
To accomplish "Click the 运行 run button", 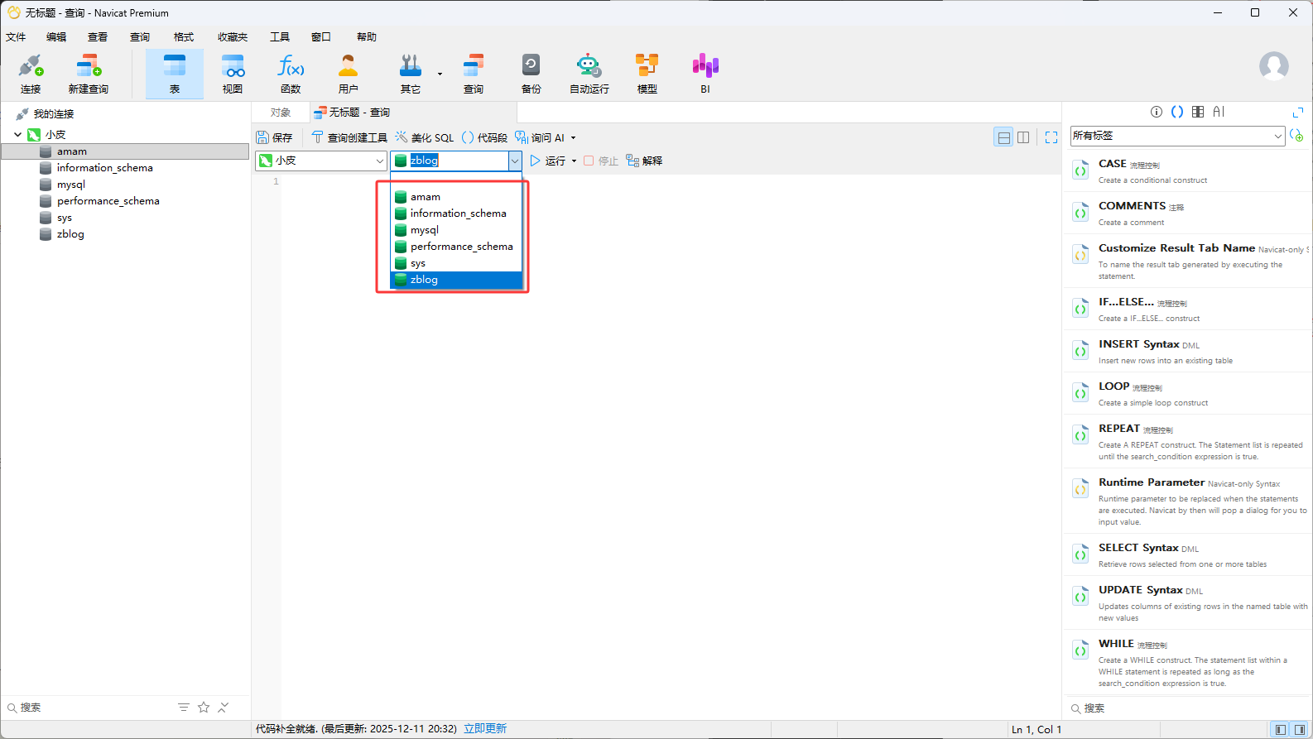I will click(547, 161).
